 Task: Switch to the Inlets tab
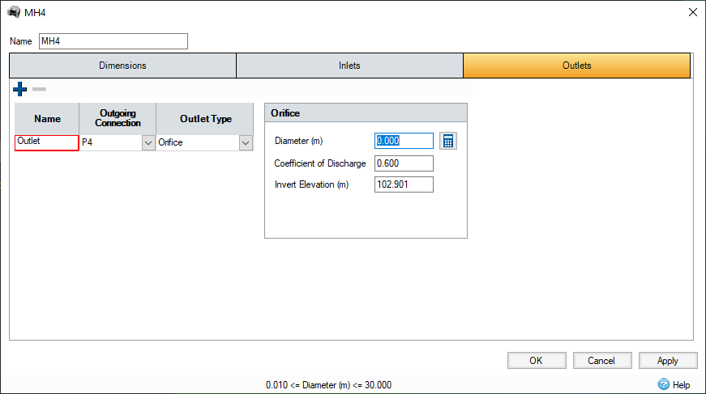[x=349, y=66]
